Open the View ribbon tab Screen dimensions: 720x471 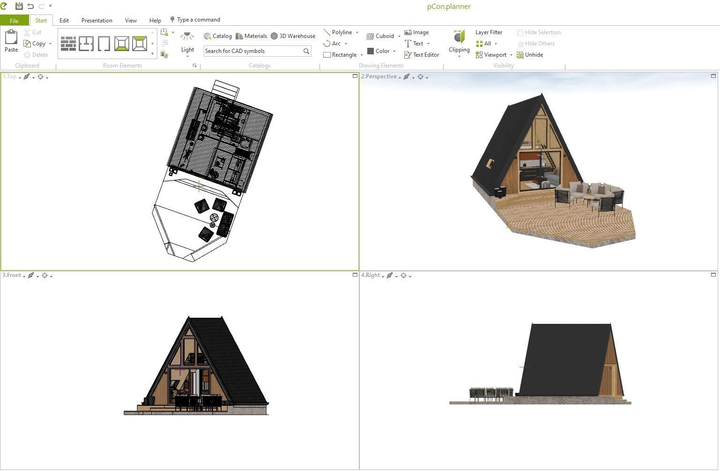[131, 21]
